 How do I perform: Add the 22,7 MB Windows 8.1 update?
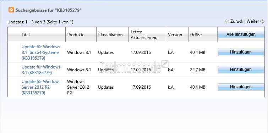coord(241,70)
